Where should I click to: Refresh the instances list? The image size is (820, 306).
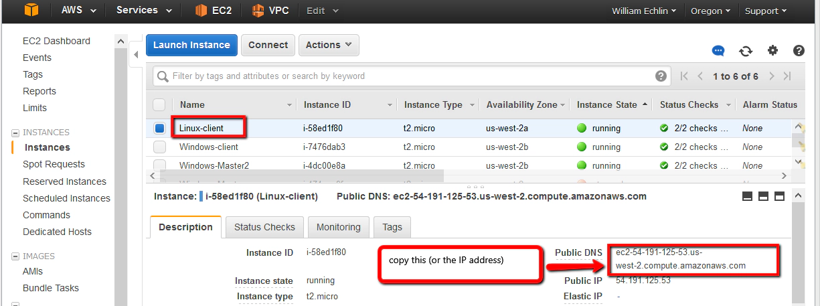pyautogui.click(x=746, y=51)
